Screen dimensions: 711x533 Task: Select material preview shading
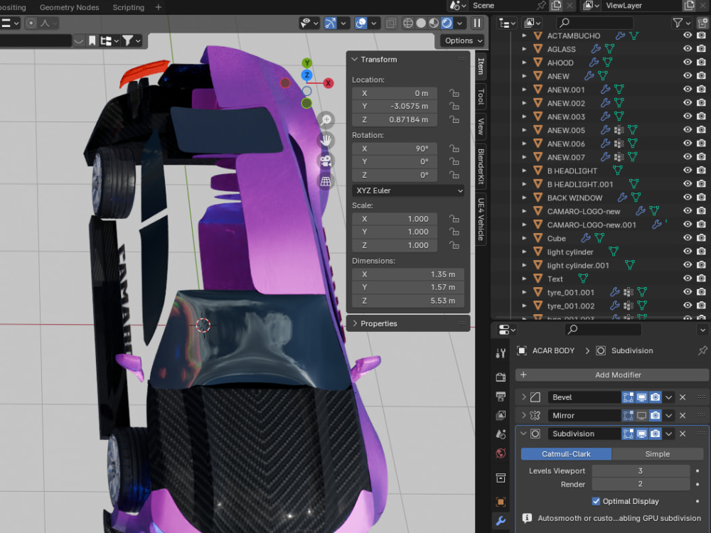pyautogui.click(x=434, y=23)
